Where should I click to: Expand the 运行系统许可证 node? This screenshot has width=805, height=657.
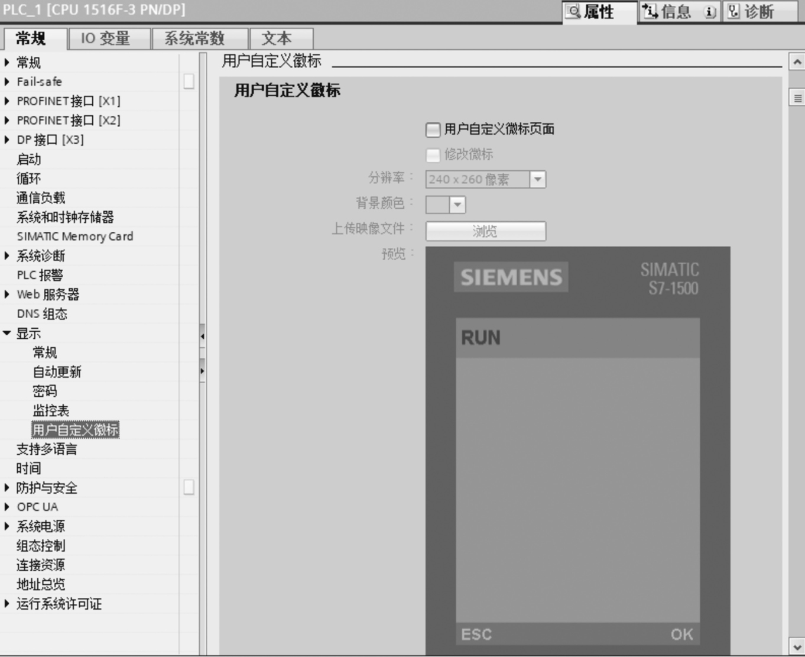(x=7, y=604)
